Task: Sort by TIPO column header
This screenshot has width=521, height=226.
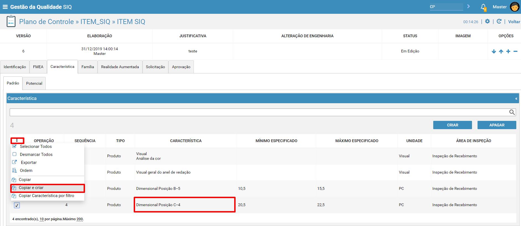Action: (120, 141)
